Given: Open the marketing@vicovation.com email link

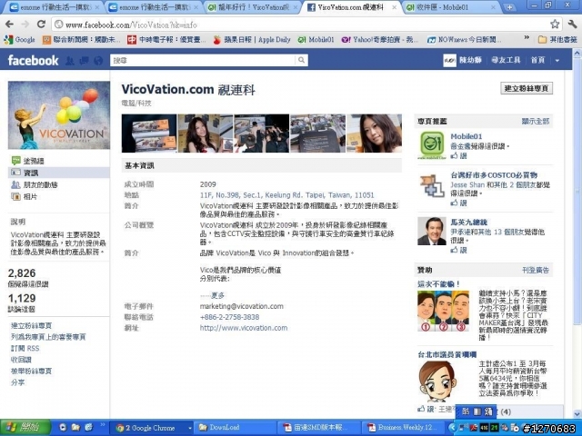Looking at the screenshot, I should tap(242, 306).
